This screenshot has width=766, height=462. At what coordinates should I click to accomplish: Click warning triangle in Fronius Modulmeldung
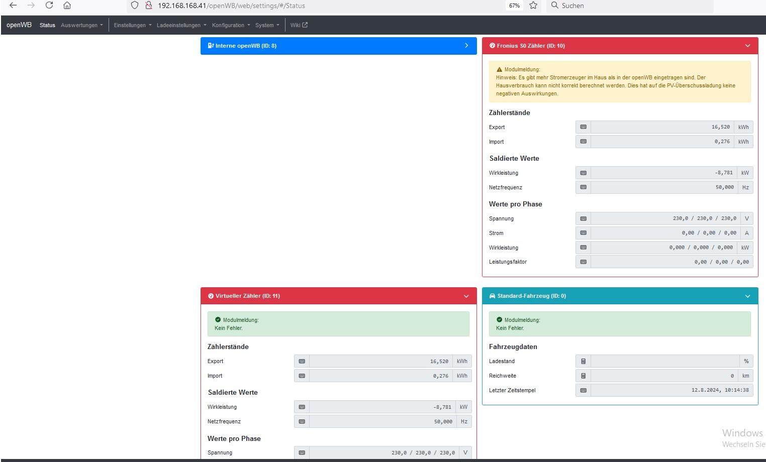(499, 70)
